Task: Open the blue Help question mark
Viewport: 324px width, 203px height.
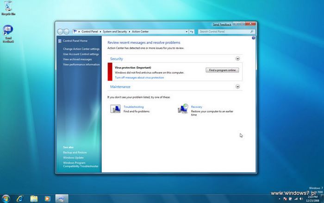Action: pyautogui.click(x=253, y=38)
